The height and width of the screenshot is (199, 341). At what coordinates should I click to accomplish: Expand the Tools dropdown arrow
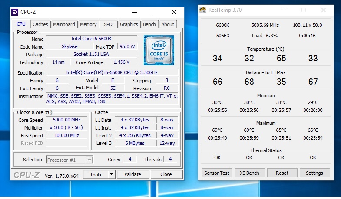pyautogui.click(x=111, y=174)
